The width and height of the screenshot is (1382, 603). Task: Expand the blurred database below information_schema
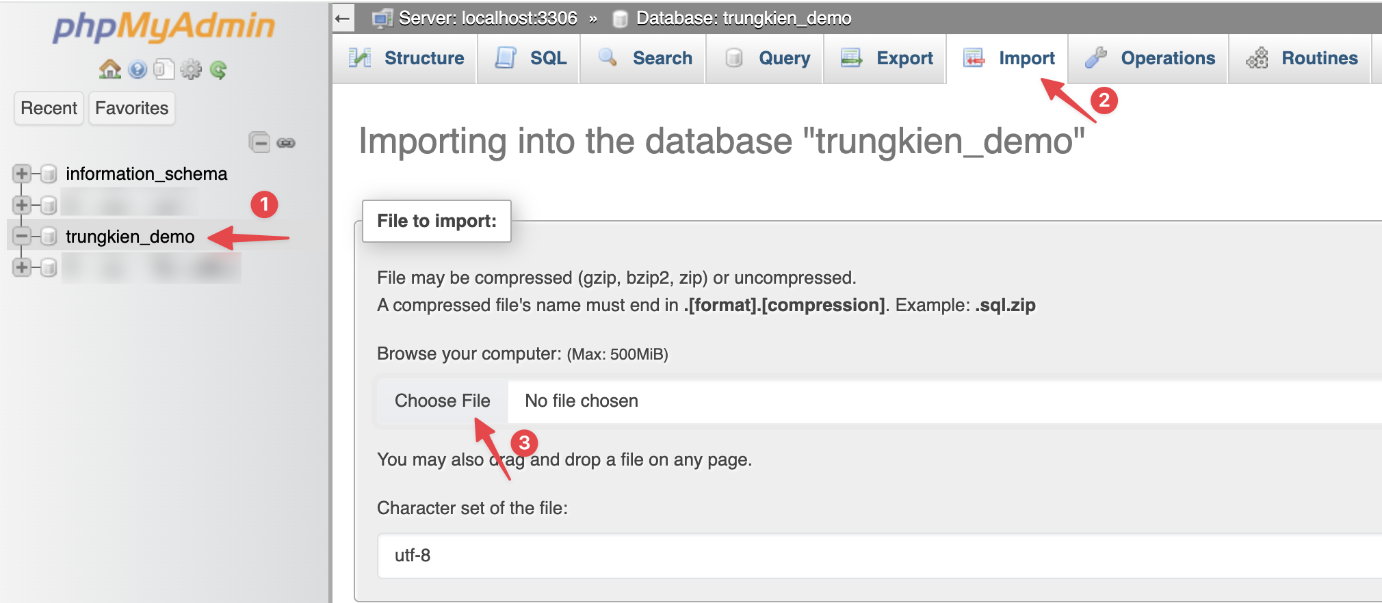[22, 204]
